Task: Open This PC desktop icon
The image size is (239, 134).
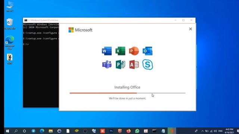Action: 10,7
